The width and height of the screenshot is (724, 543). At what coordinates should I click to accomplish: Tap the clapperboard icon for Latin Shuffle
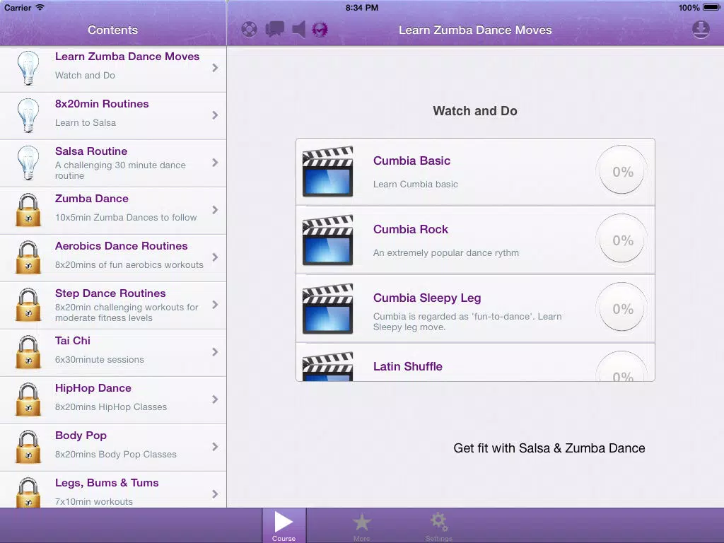[328, 367]
